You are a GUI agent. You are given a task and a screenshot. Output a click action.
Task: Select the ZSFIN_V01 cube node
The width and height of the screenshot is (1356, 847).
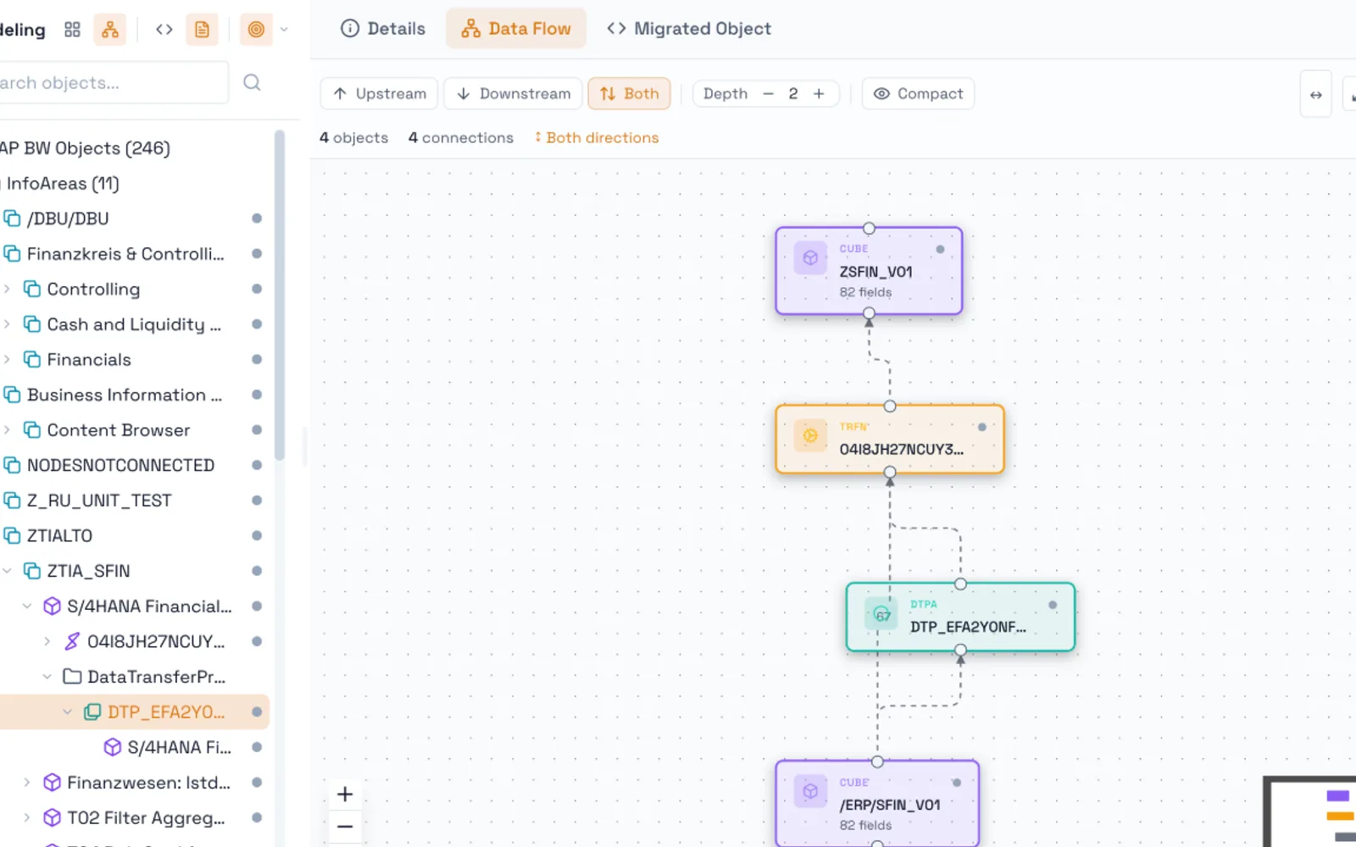(x=869, y=271)
